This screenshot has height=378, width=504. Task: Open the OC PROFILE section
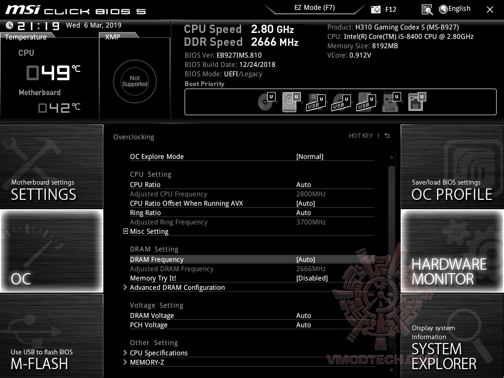click(452, 166)
